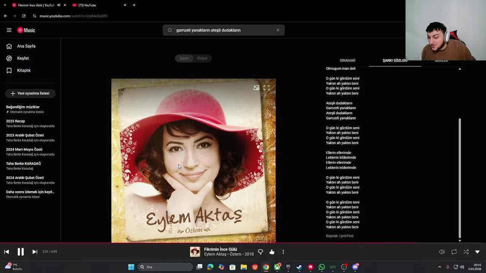486x273 pixels.
Task: Click the Kaynak: LyricFind source text
Action: point(339,236)
